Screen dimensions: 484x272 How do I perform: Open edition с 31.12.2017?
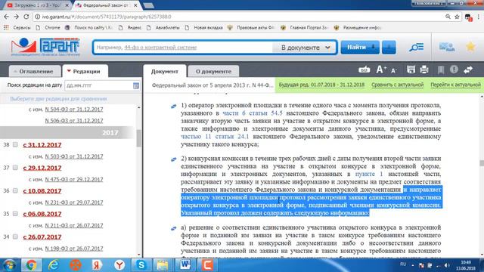point(42,145)
